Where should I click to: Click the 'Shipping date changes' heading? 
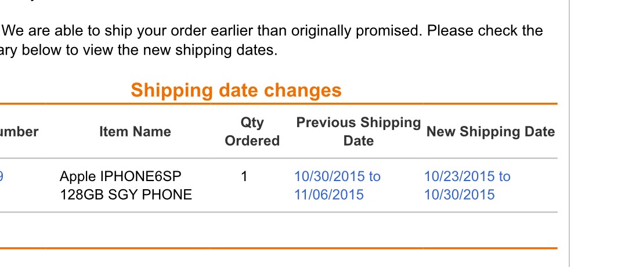point(236,91)
